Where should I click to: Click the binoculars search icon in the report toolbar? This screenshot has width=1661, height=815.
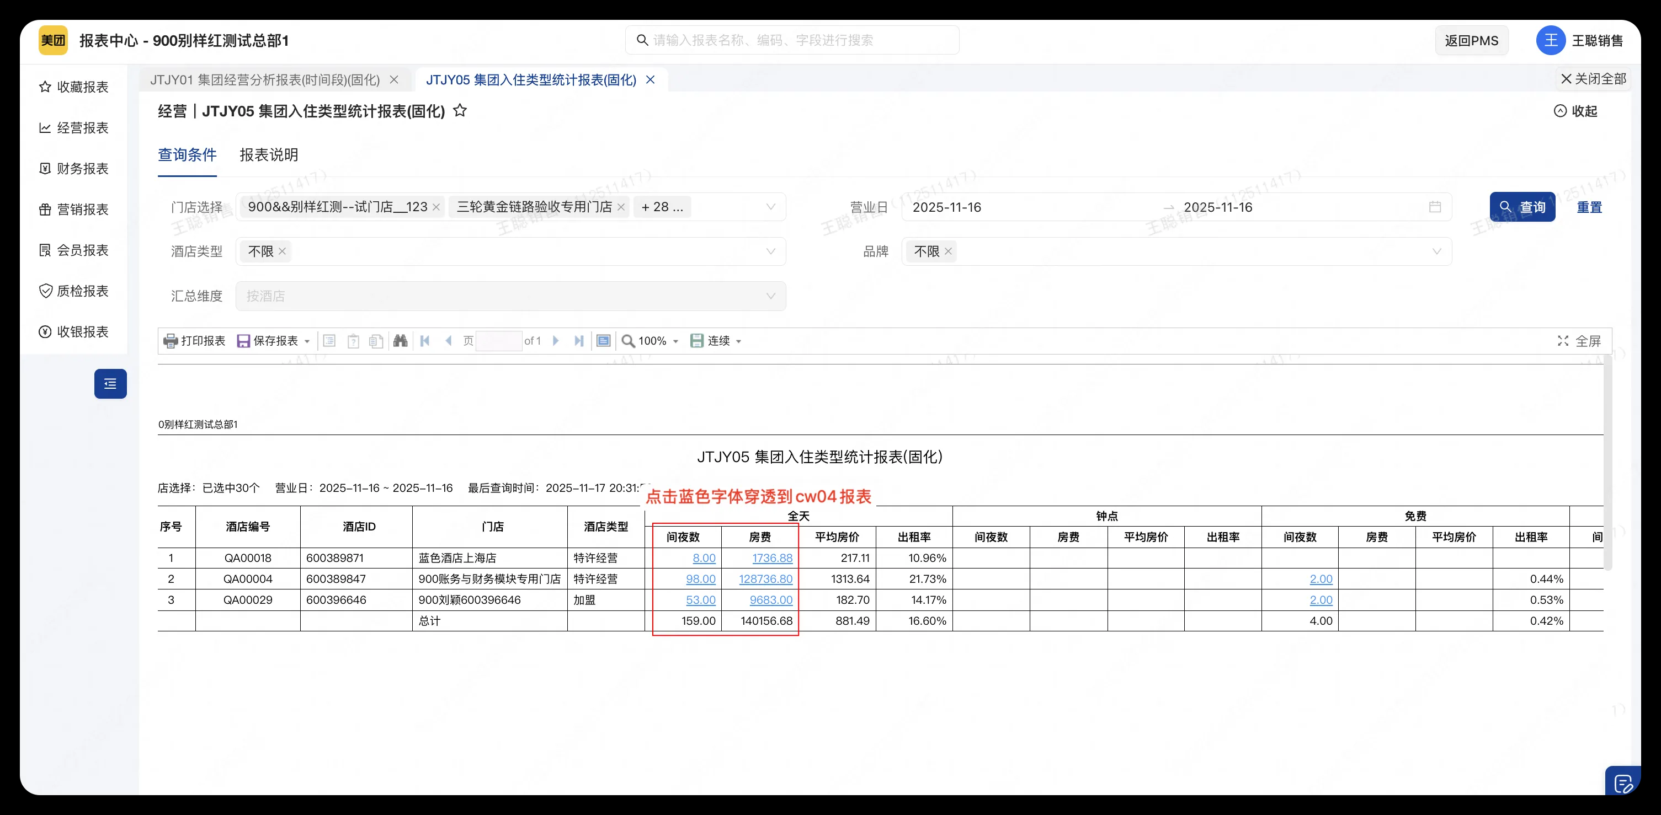click(400, 341)
